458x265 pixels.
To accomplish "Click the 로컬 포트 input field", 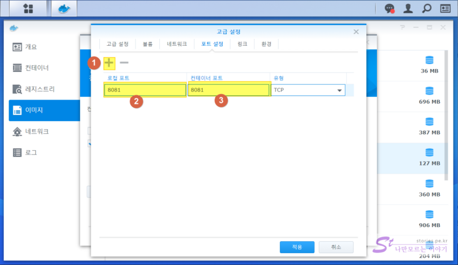I will (x=145, y=90).
